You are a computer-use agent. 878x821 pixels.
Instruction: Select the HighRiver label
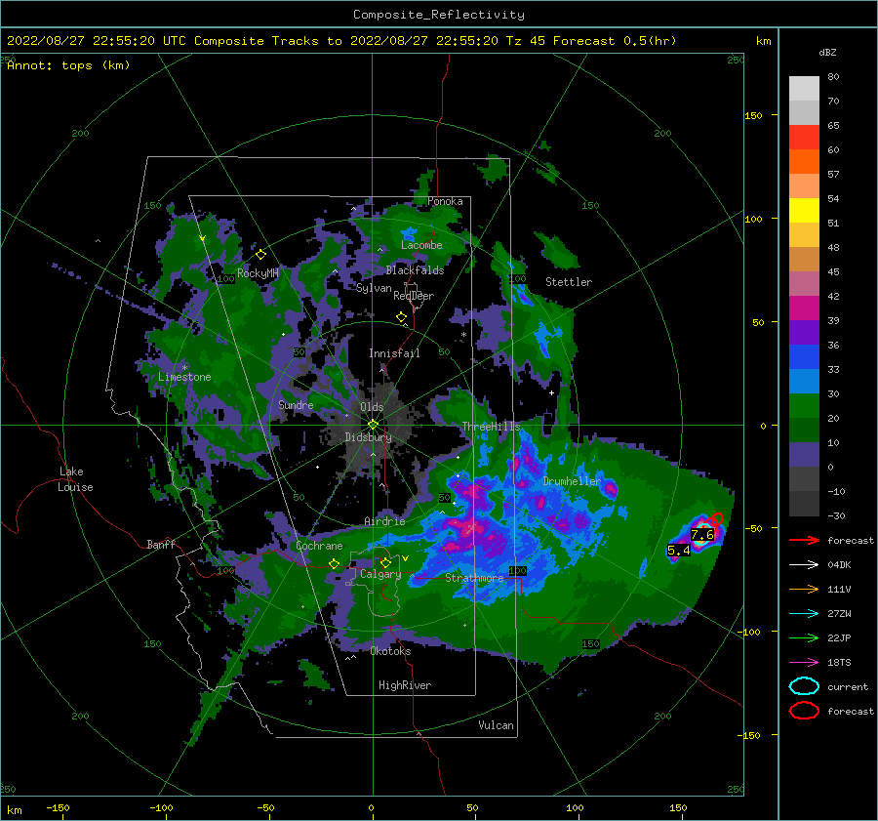405,685
